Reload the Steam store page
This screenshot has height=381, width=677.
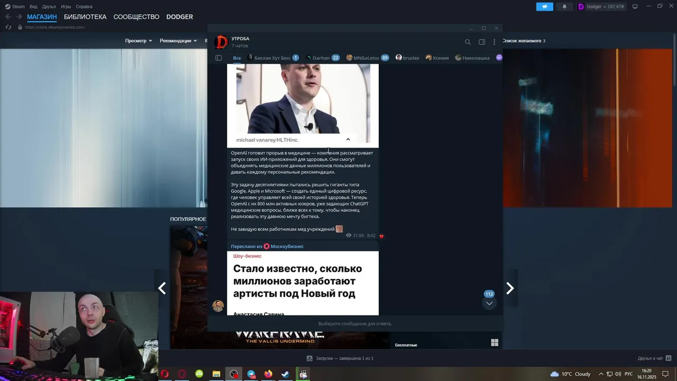pos(8,27)
